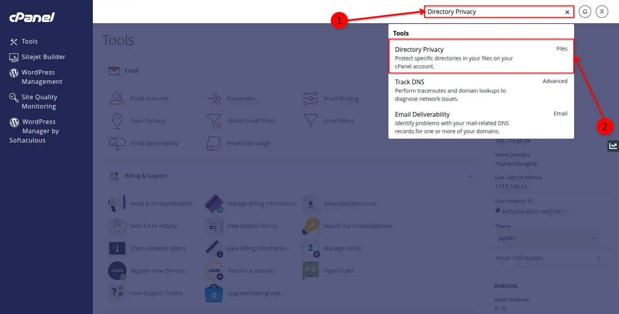Click the analytics chart icon on the right edge
The image size is (619, 314).
coord(613,146)
